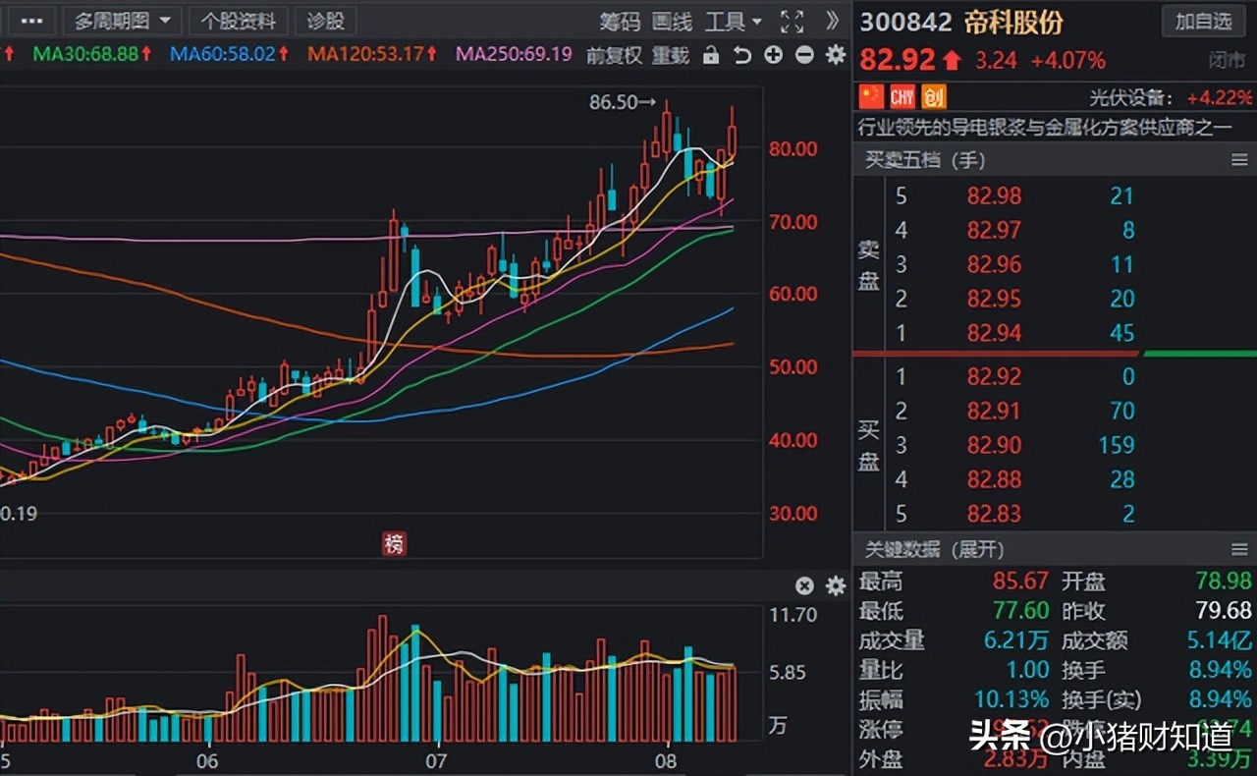Open the chart settings gear icon
This screenshot has height=776, width=1257.
[835, 56]
